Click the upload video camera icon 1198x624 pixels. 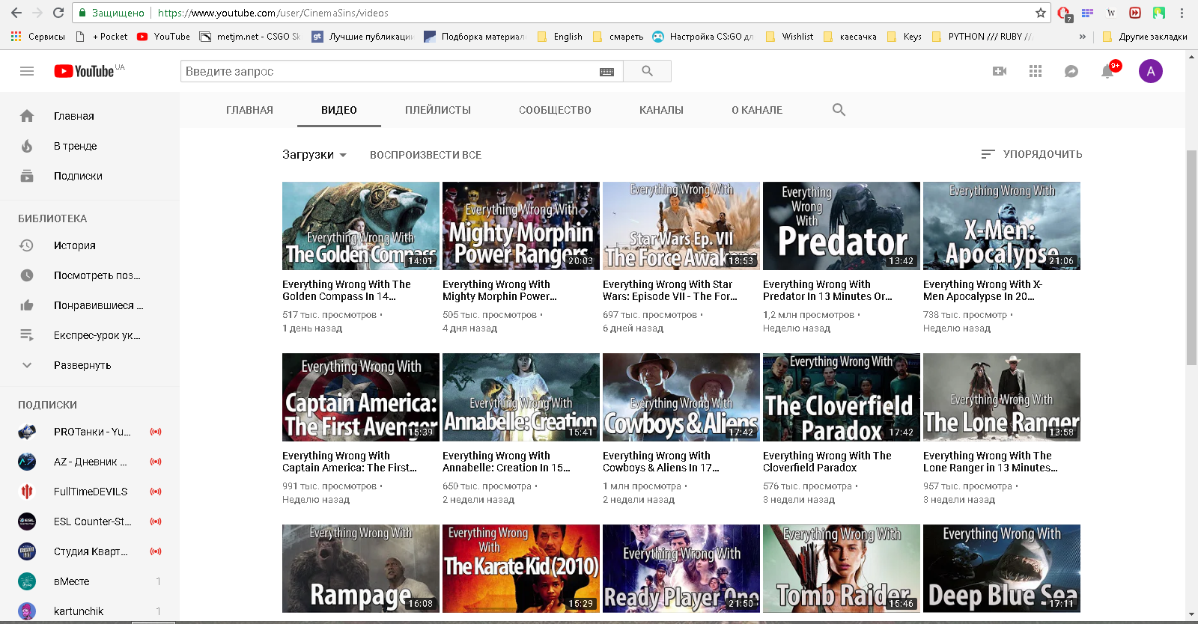tap(1000, 71)
